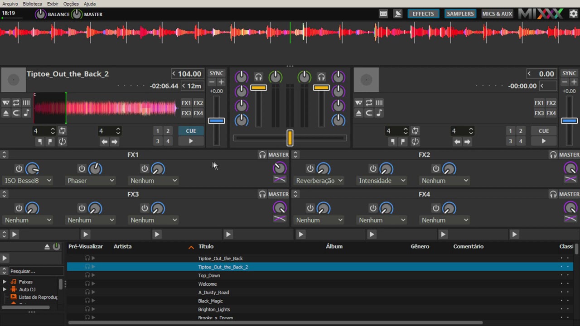Expand Faixas tree item

click(x=5, y=282)
